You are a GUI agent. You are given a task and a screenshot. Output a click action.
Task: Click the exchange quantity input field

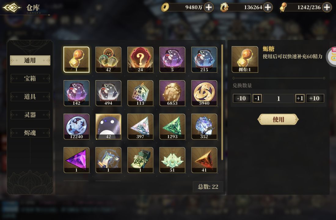click(279, 98)
